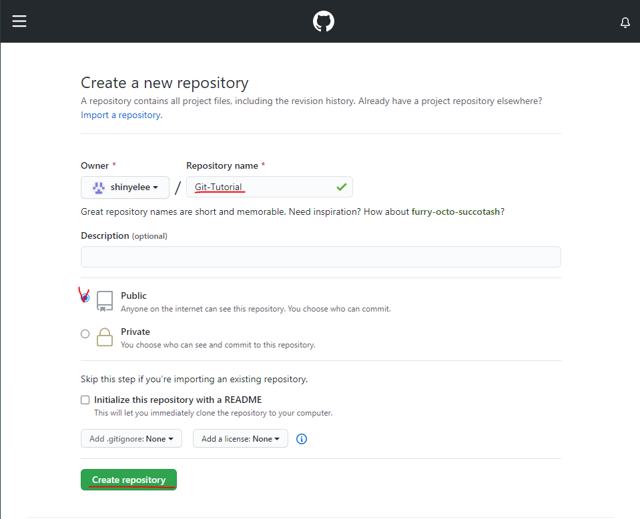
Task: Click the Private repository lock icon
Action: click(x=105, y=337)
